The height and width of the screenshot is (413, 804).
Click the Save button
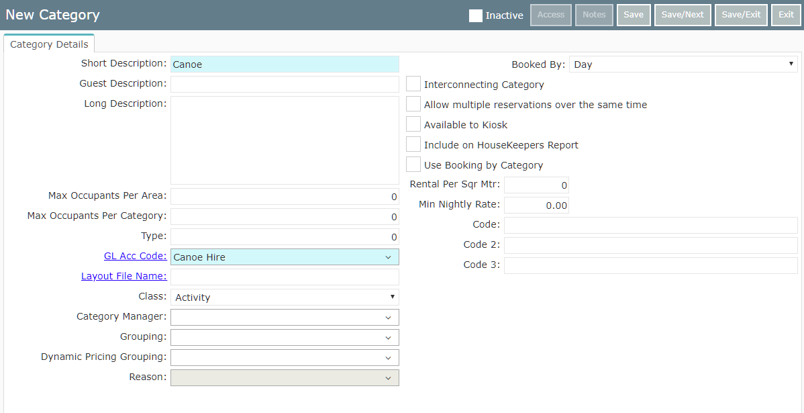[634, 15]
